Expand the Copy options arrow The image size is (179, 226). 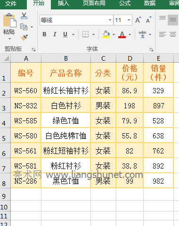(32, 27)
